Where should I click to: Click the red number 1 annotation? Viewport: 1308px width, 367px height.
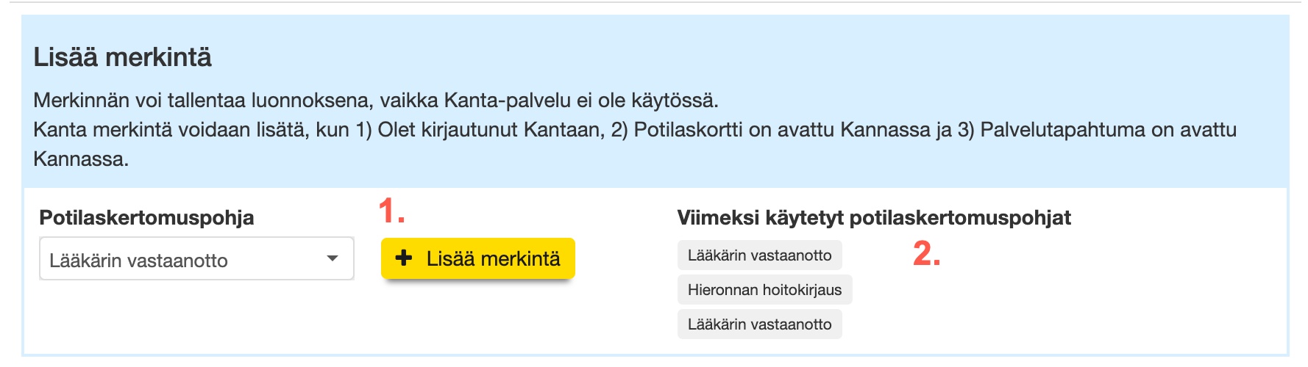coord(391,211)
